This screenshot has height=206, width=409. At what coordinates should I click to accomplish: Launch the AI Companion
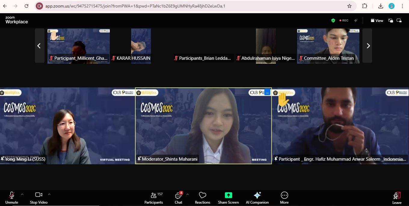coord(257,198)
